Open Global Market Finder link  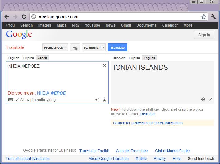click(173, 151)
